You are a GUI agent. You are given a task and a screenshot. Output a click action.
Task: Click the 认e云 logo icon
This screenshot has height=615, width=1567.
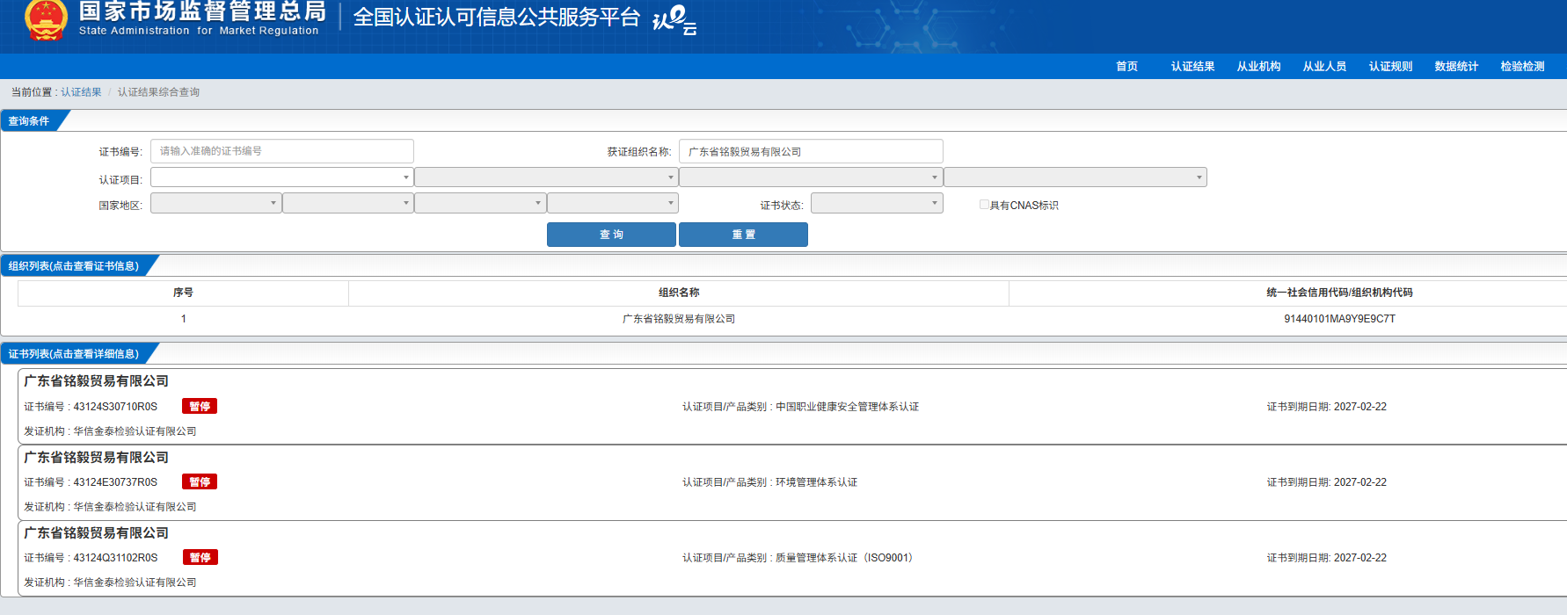[x=674, y=19]
